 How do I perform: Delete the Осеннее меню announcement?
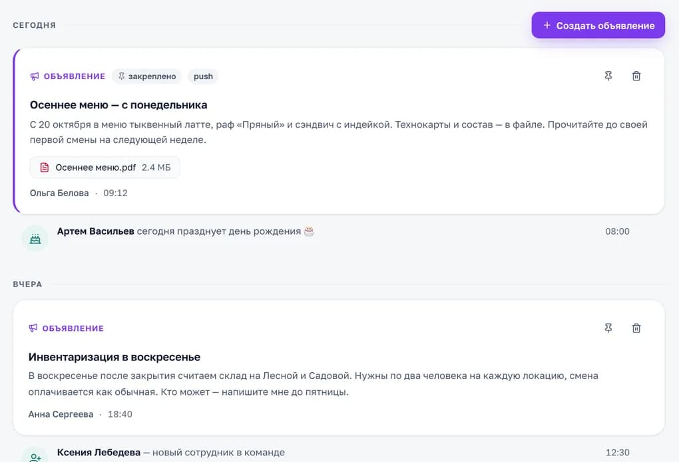(636, 76)
